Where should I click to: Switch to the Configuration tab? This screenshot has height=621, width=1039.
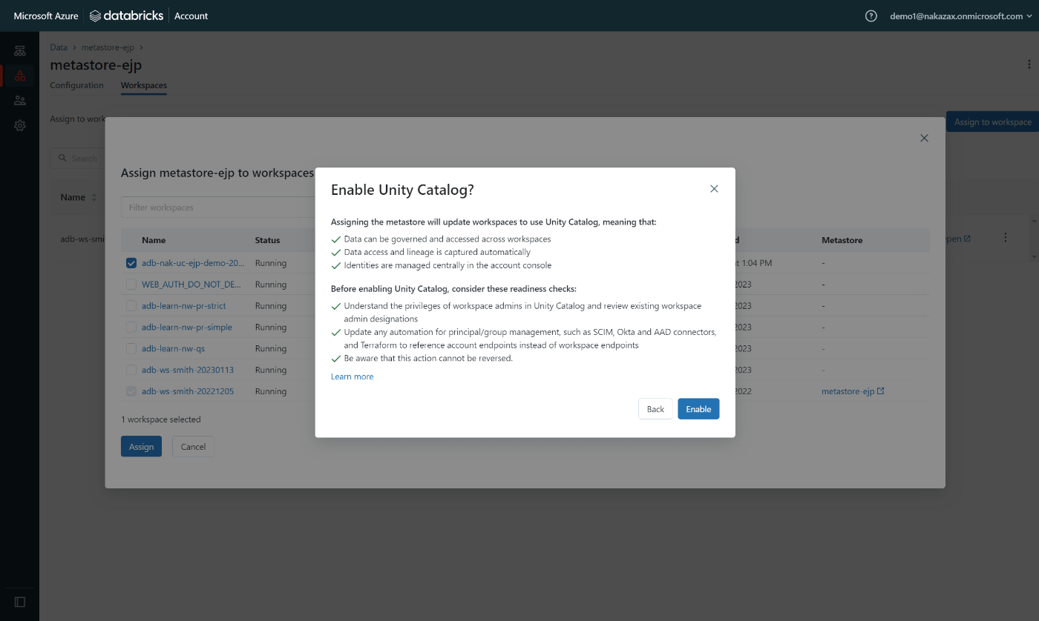[76, 85]
